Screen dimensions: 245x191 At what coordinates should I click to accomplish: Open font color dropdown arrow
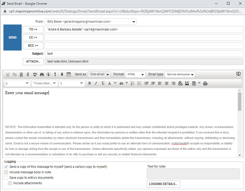115,83
